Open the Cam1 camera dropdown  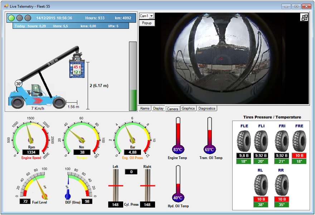pos(152,16)
